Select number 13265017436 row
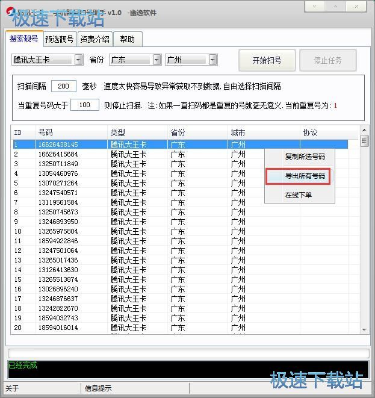 tap(180, 261)
